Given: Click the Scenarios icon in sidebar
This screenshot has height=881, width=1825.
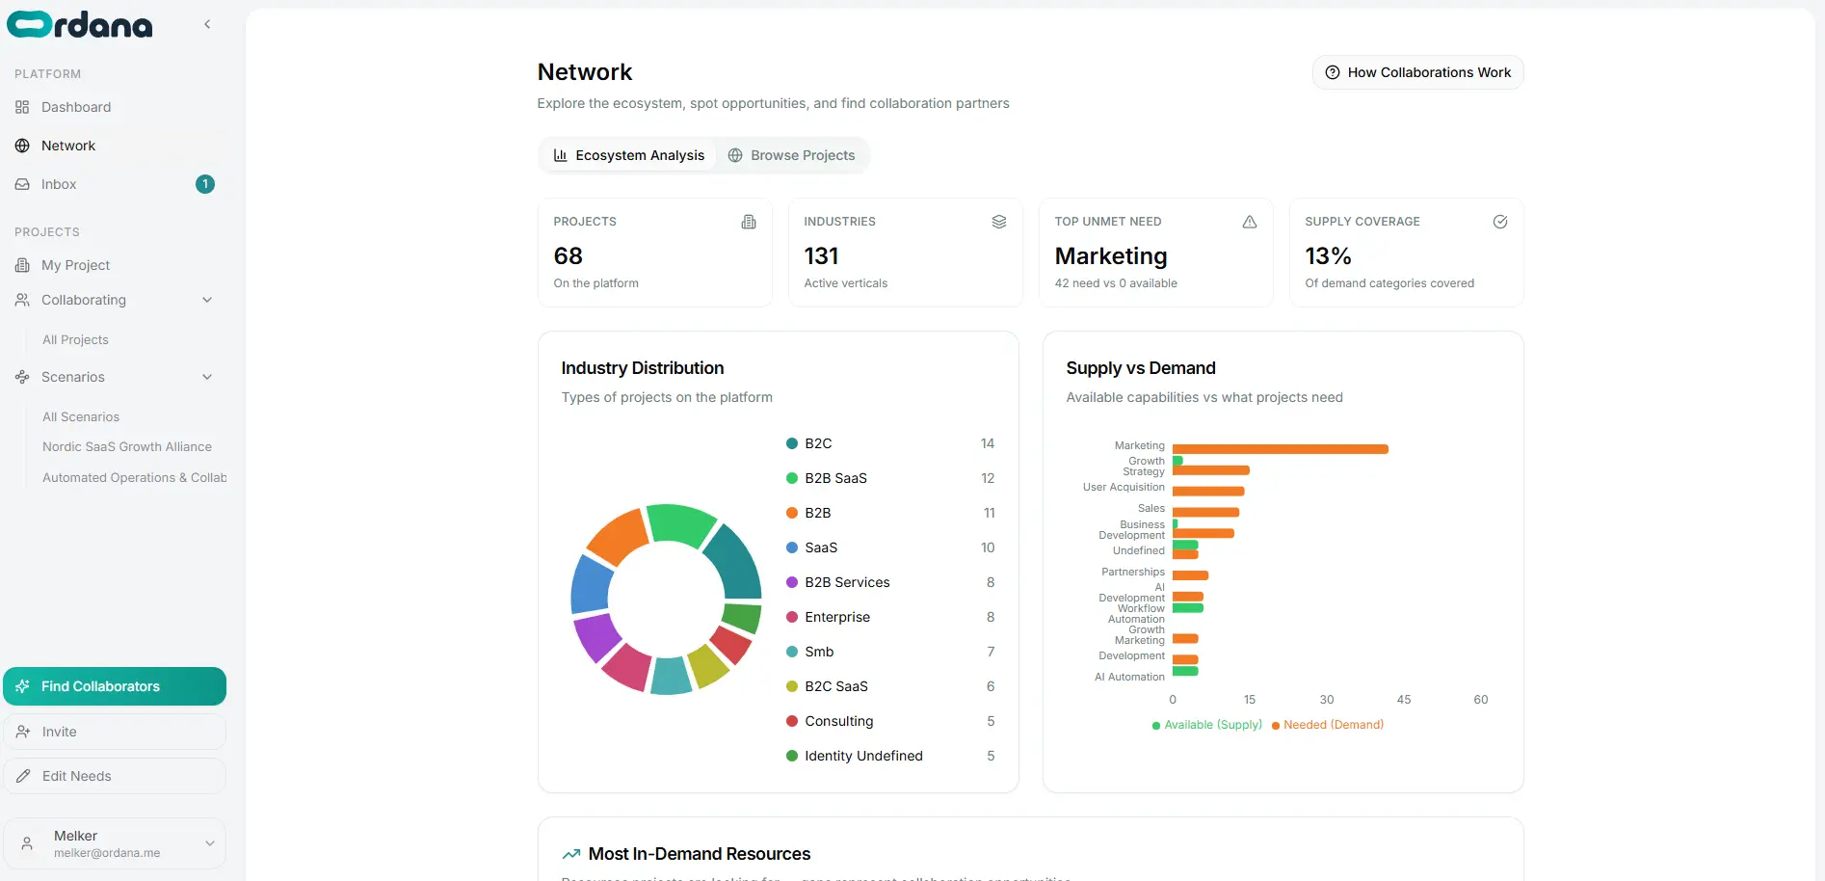Looking at the screenshot, I should click(x=22, y=377).
